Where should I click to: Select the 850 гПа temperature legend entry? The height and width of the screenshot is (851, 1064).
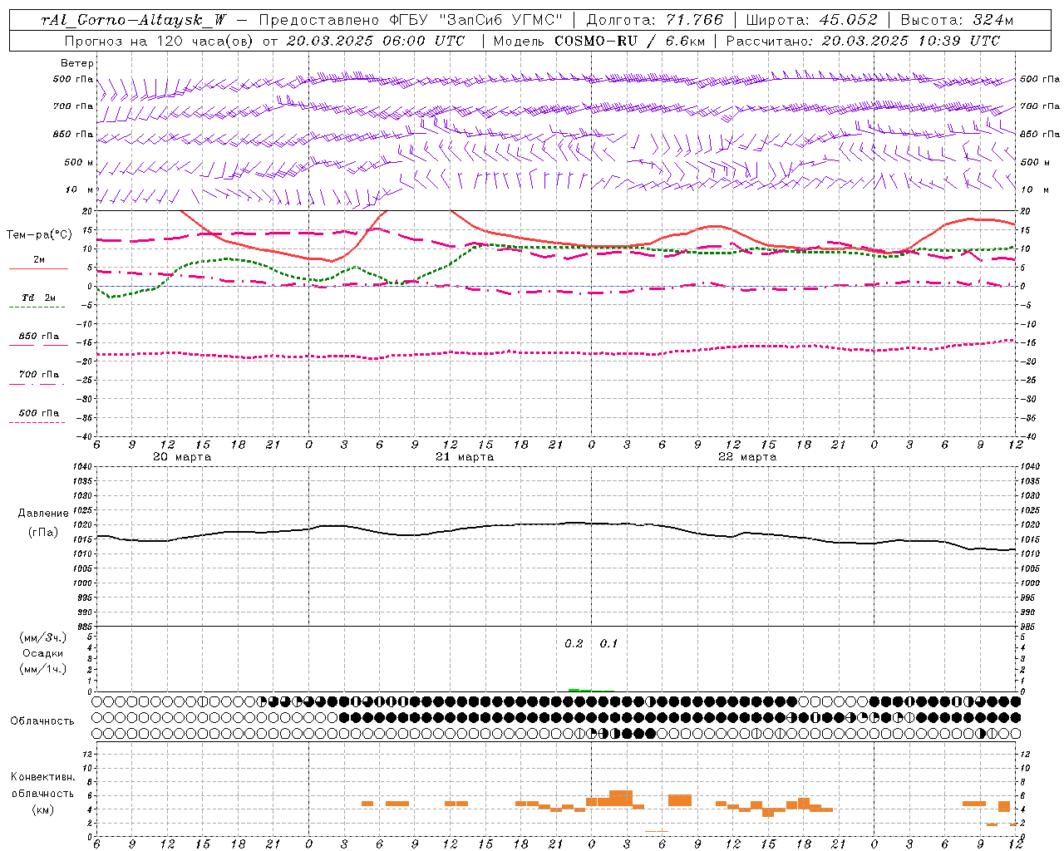tap(39, 336)
